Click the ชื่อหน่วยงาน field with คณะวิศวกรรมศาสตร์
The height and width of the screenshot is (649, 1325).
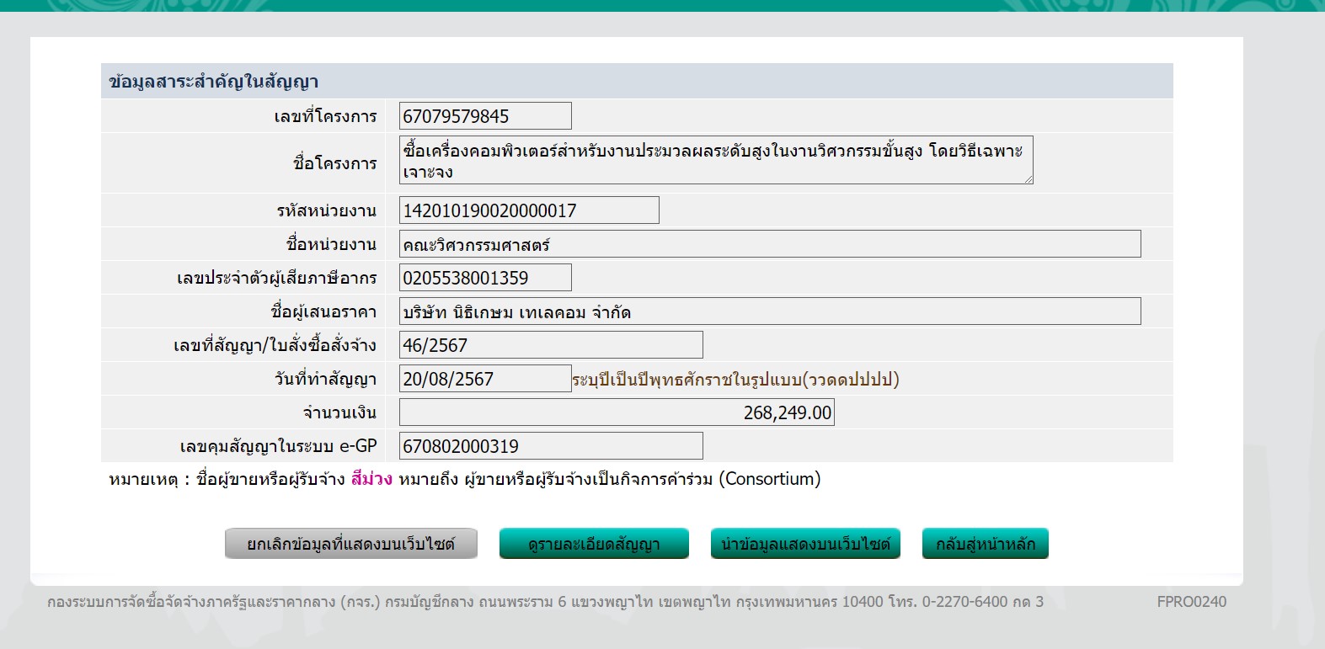769,245
